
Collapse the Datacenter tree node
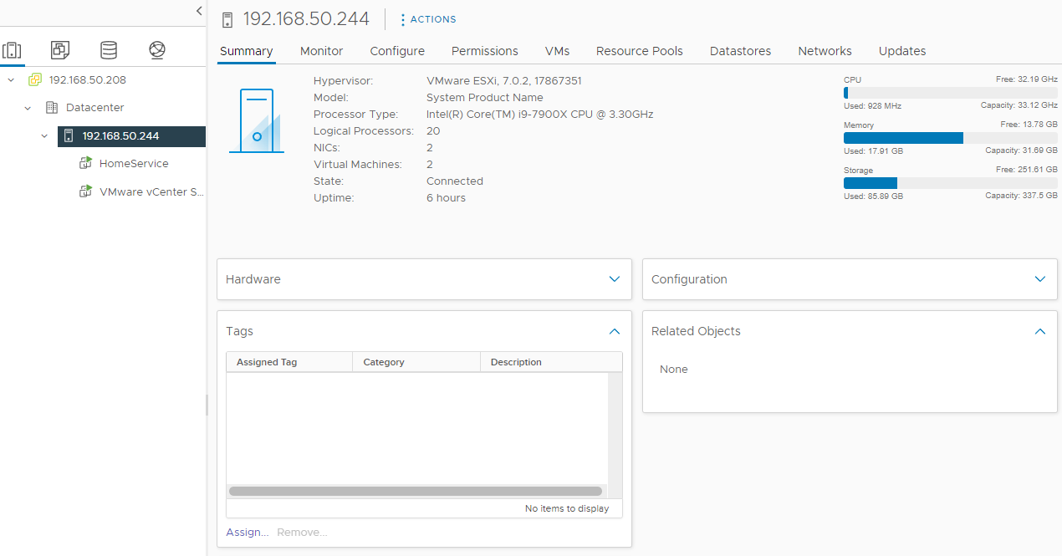[x=28, y=108]
